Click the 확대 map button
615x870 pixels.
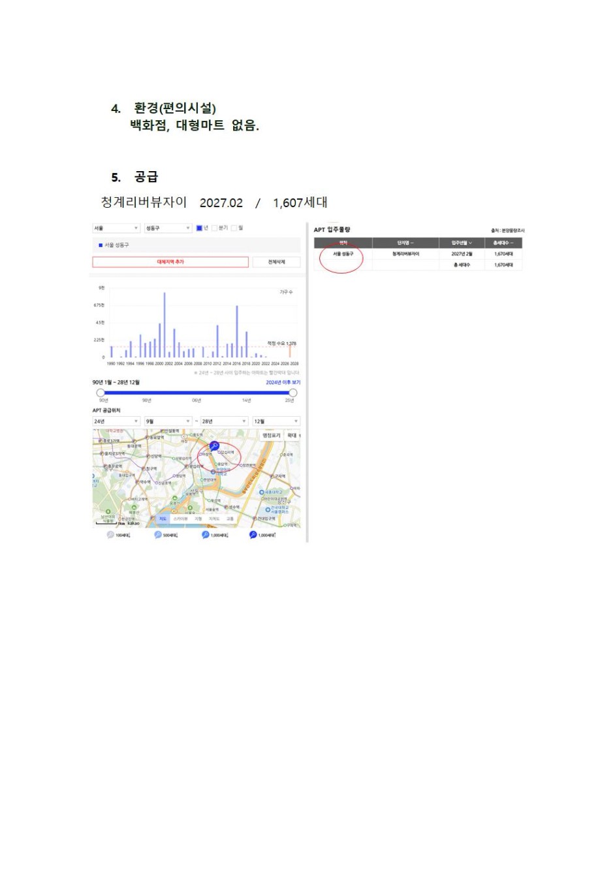point(292,436)
